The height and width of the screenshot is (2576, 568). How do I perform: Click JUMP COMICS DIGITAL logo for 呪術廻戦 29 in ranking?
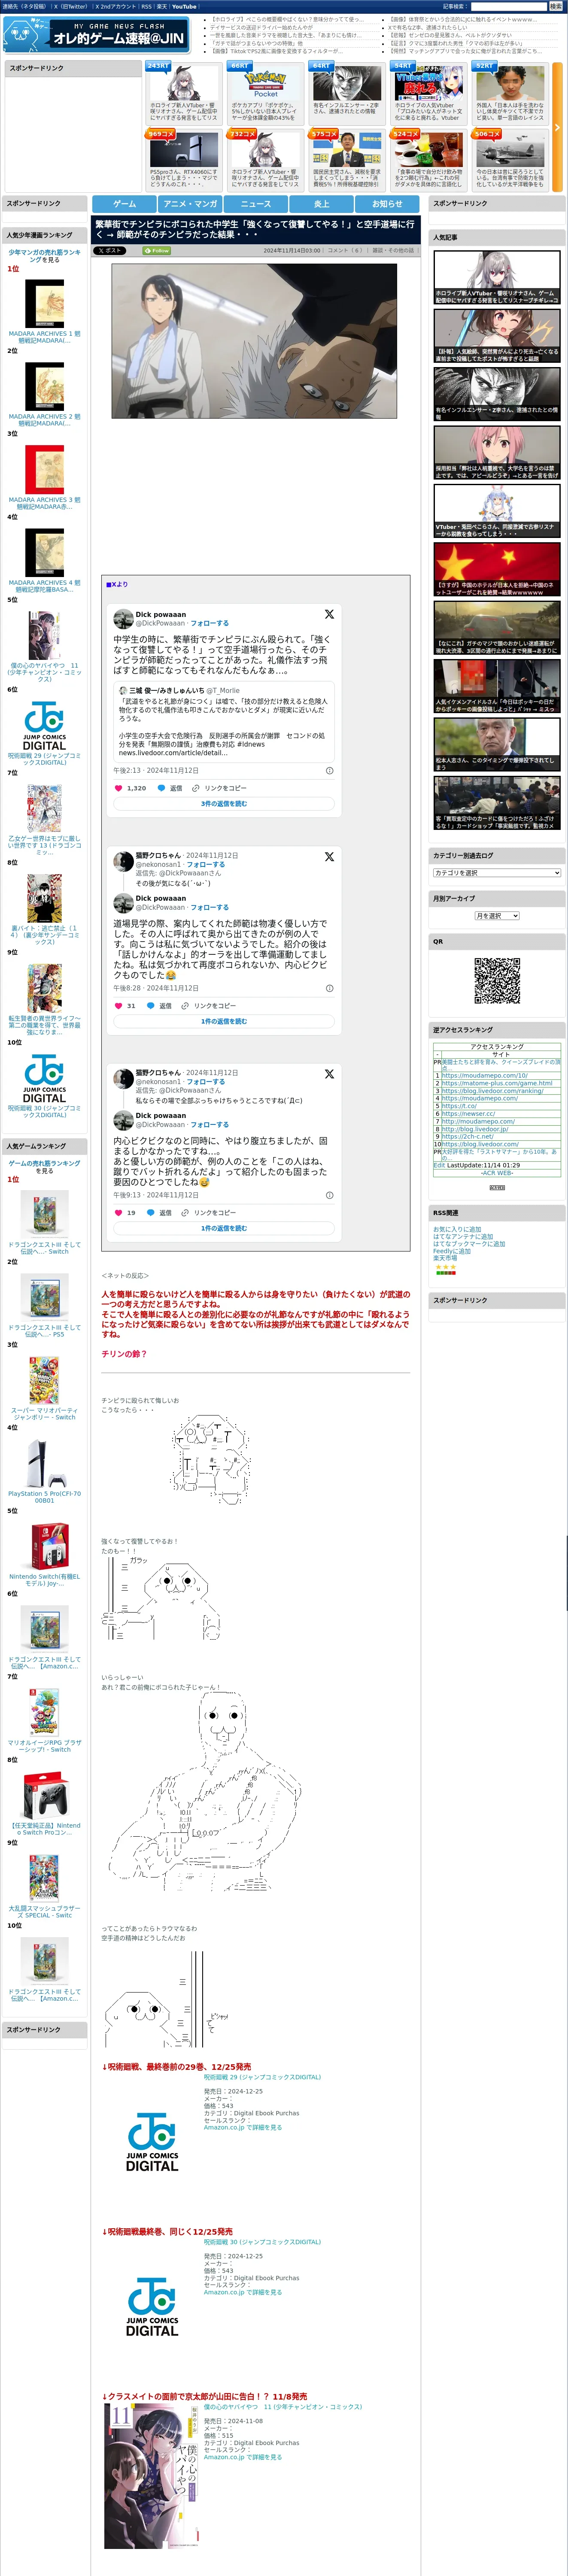pos(44,726)
